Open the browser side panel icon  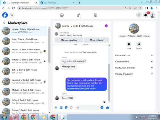(x=147, y=8)
